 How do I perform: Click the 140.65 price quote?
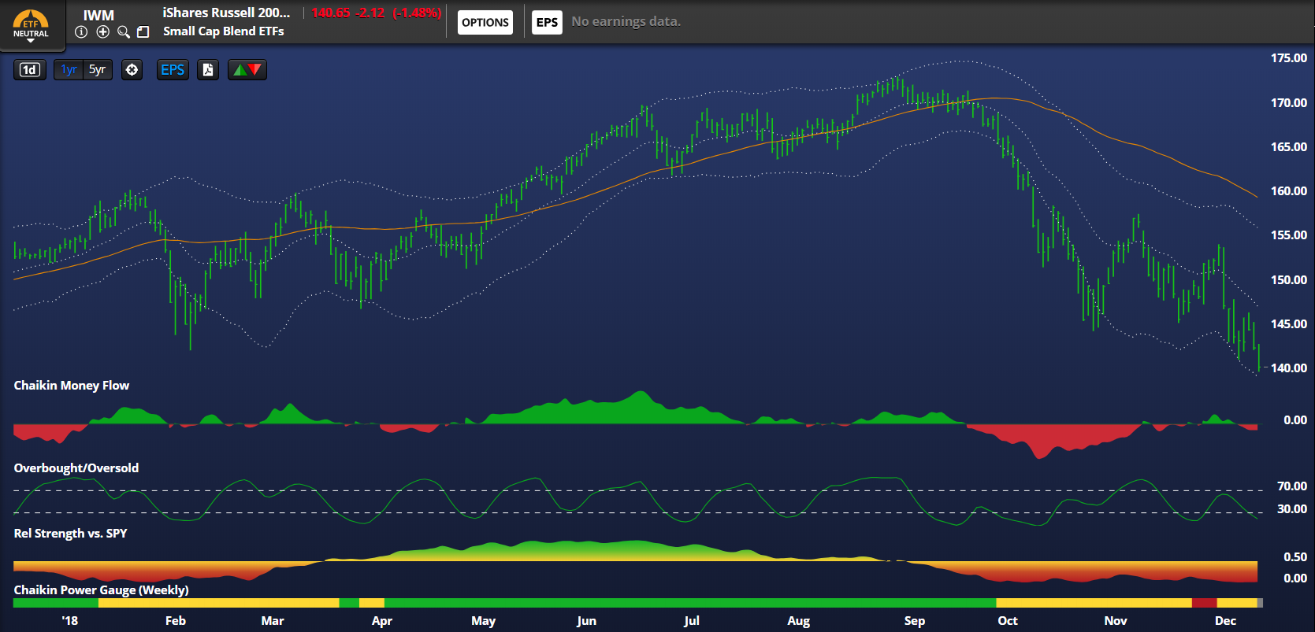pos(331,13)
